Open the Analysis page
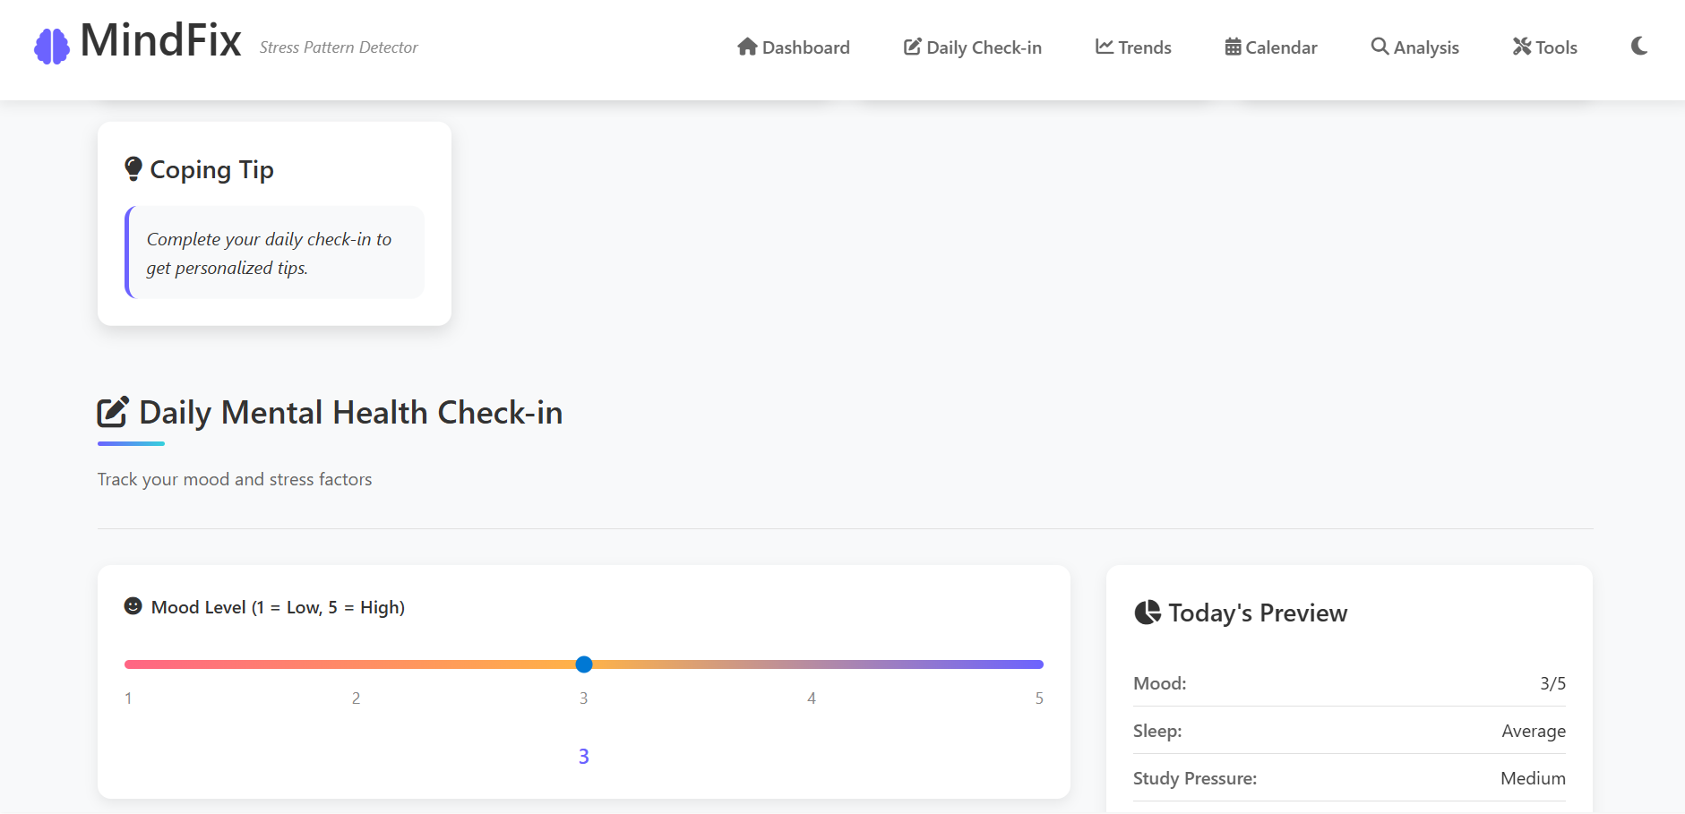 tap(1414, 47)
